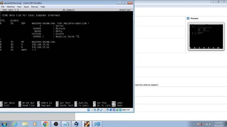Open the notepad-like app in the taskbar
The width and height of the screenshot is (227, 127).
(66, 124)
